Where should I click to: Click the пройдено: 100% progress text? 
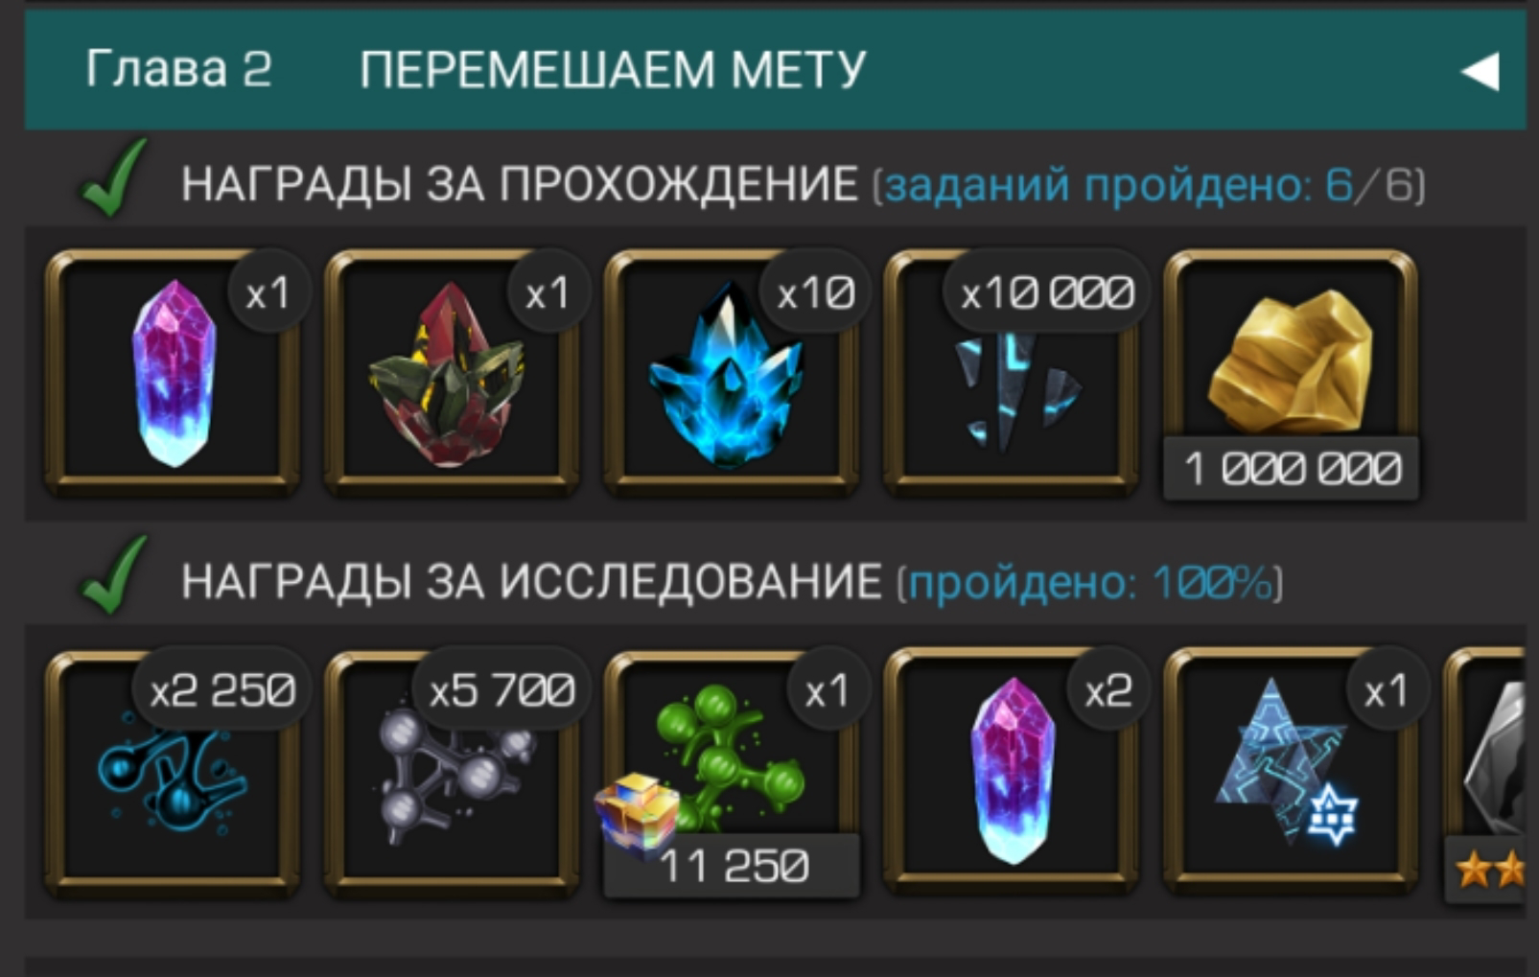click(x=1090, y=582)
